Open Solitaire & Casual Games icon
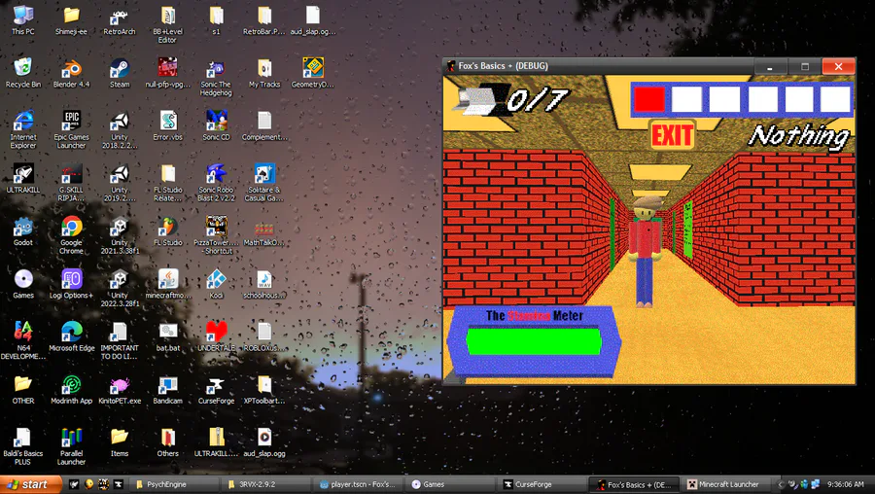Screen dimensions: 875x494 tap(264, 183)
